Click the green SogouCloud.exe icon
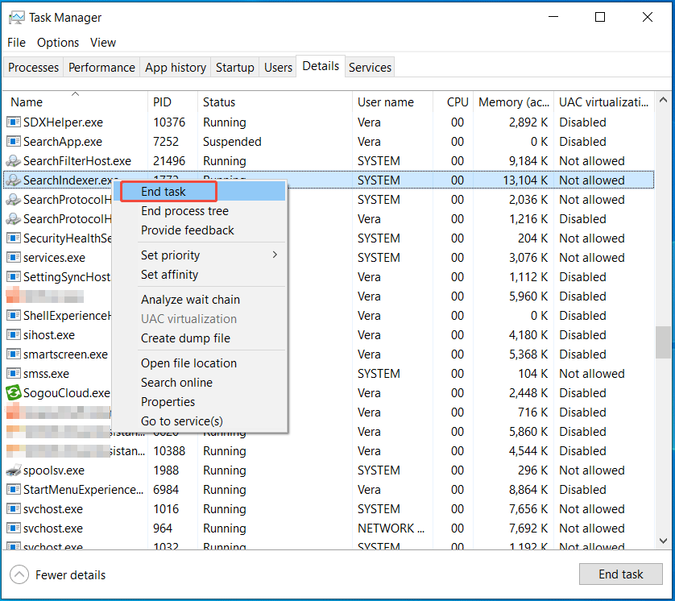The height and width of the screenshot is (601, 675). point(14,392)
